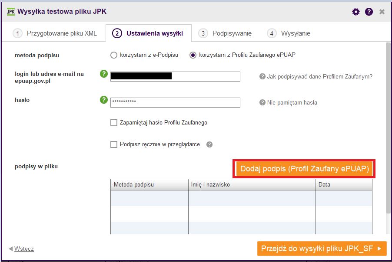Tick Podpisz ręcznie w przeglądarce checkbox

pos(114,144)
